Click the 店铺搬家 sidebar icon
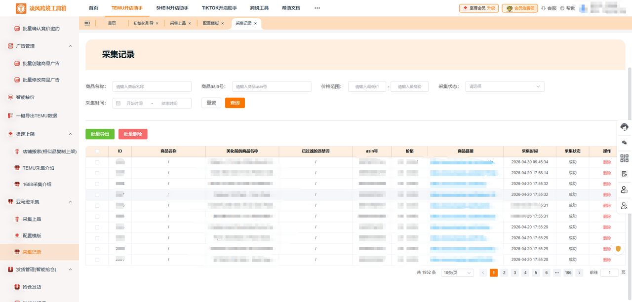The width and height of the screenshot is (632, 302). click(x=17, y=151)
